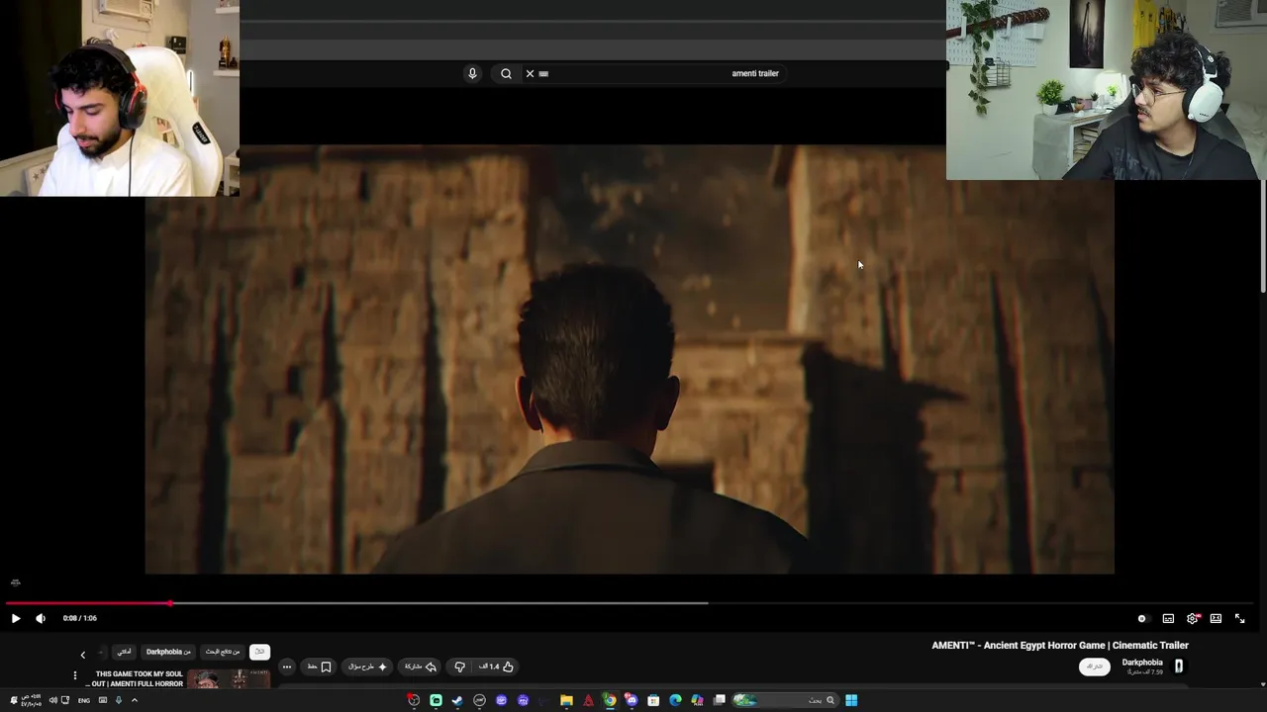Save the video with the bookmark button
Screen dimensions: 1267x712
point(318,667)
